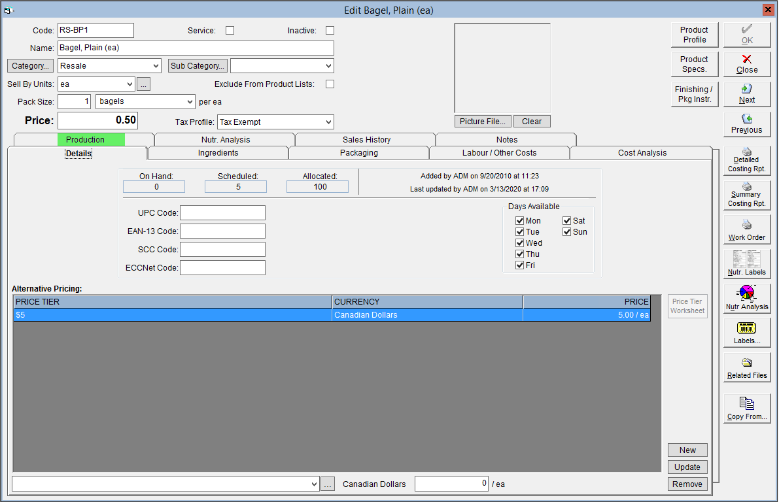Click the EAN-13 Code field
This screenshot has height=502, width=779.
point(222,231)
